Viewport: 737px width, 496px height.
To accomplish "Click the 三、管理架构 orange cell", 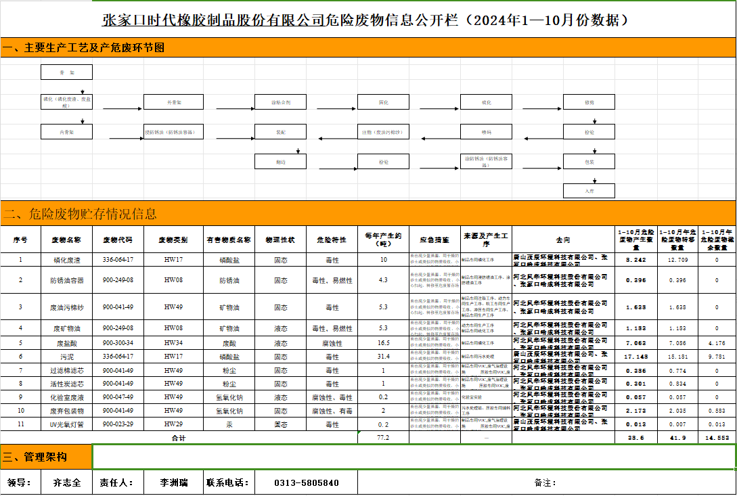I will (45, 457).
